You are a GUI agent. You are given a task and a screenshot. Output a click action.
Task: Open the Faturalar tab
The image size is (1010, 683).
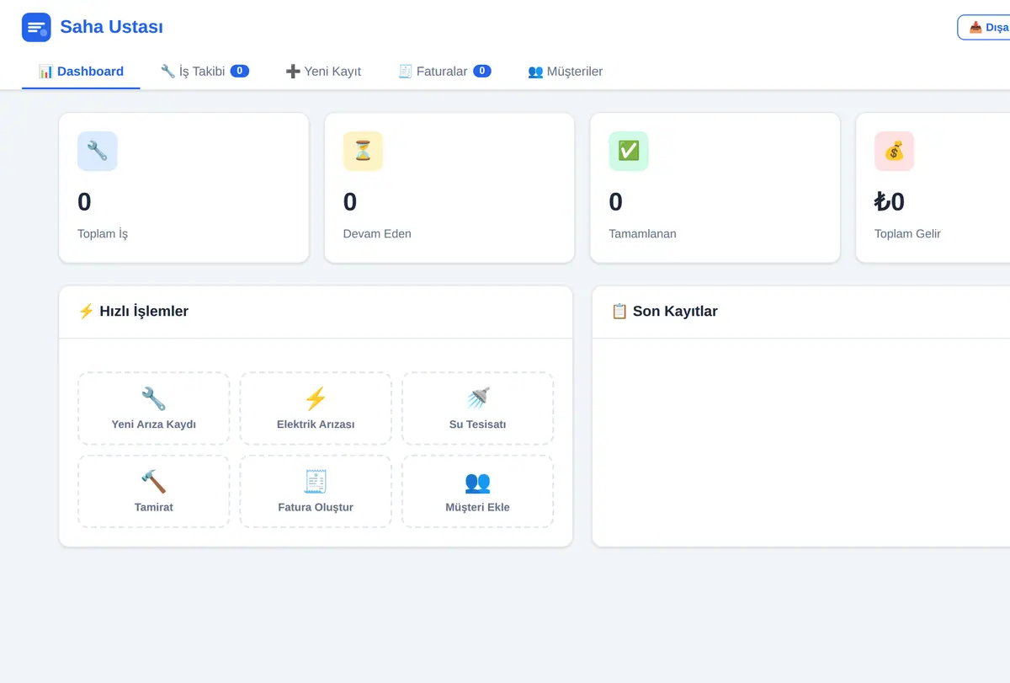click(x=444, y=72)
